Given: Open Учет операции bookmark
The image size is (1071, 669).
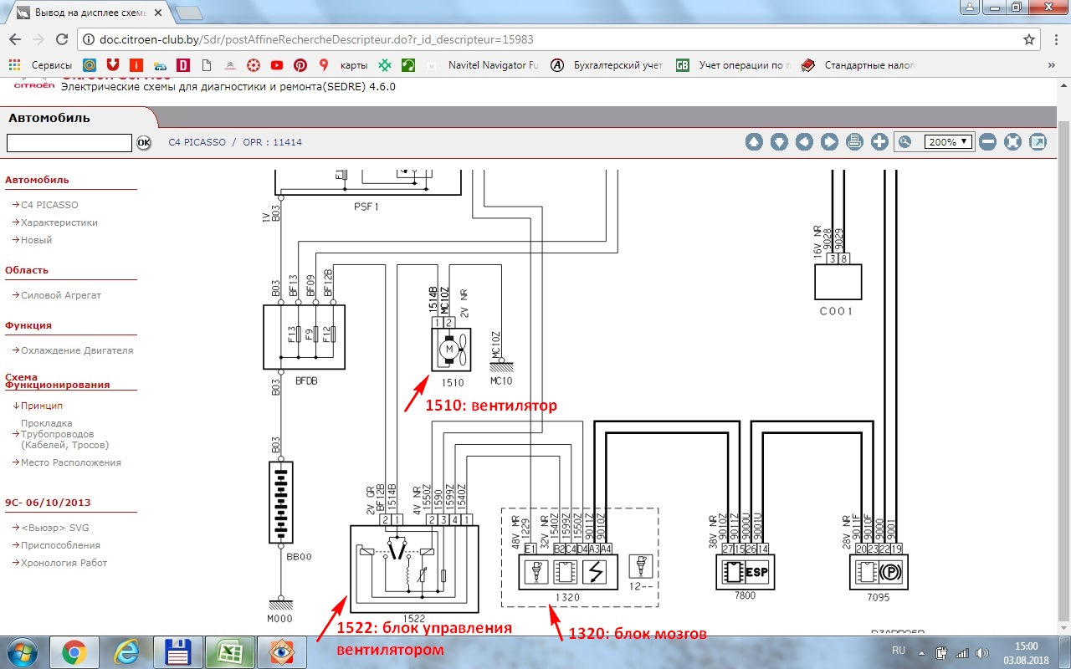Looking at the screenshot, I should tap(734, 65).
